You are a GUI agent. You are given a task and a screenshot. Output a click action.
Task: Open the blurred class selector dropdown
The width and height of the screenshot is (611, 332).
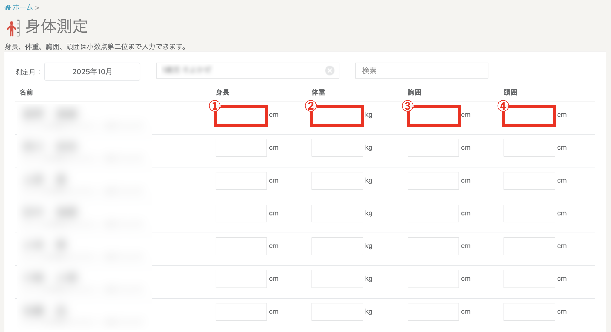coord(239,71)
